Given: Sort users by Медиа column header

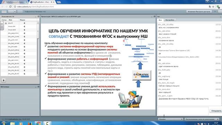Looking at the screenshot, I should point(28,20).
